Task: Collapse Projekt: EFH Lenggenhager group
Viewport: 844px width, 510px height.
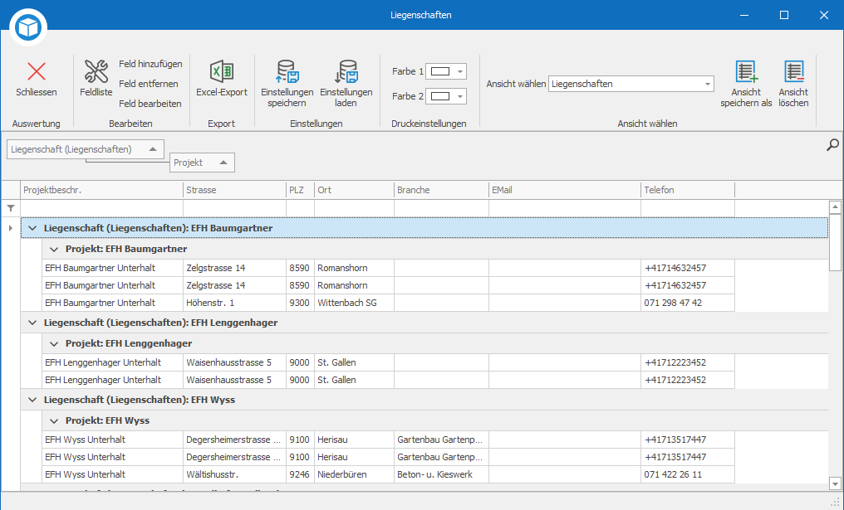Action: click(54, 344)
